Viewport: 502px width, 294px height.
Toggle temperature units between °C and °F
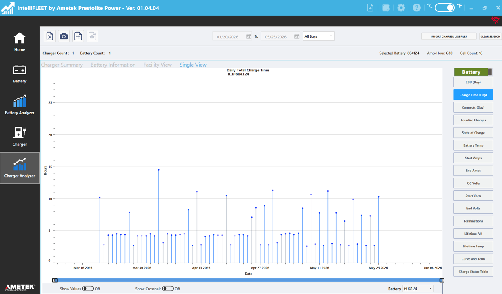point(445,8)
